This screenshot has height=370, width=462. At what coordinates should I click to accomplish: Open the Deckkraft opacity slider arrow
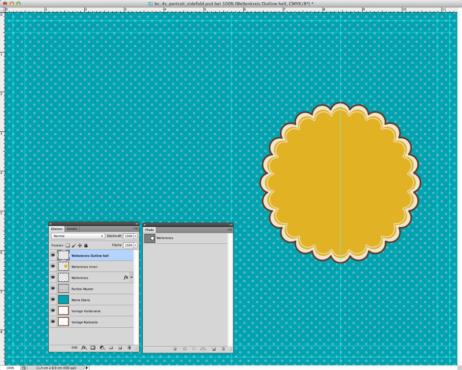point(135,236)
